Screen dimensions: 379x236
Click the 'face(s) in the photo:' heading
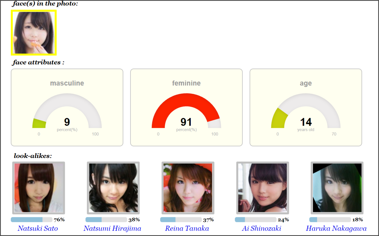pos(45,4)
